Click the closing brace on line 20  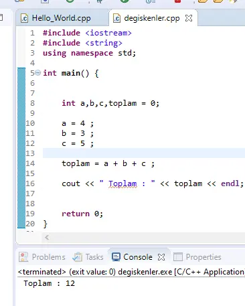coord(45,224)
